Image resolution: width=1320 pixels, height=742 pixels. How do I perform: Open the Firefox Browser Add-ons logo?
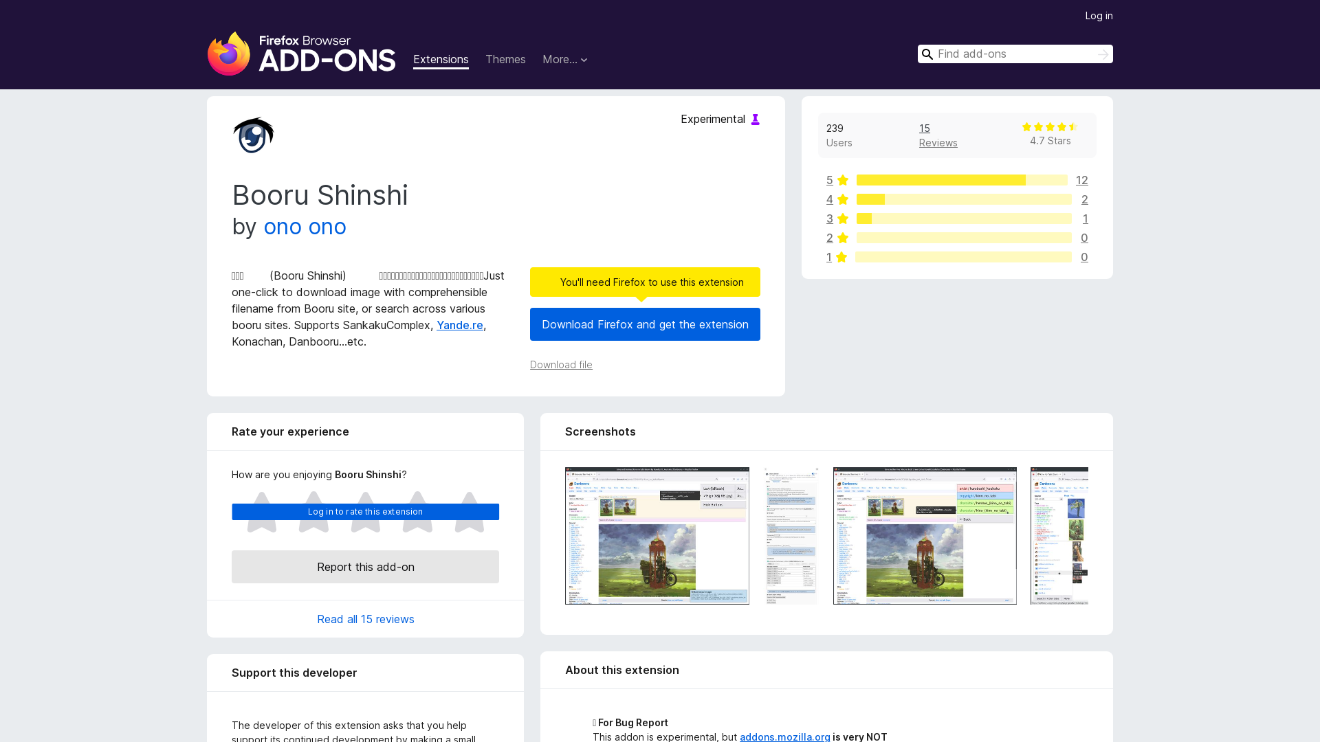pyautogui.click(x=301, y=54)
